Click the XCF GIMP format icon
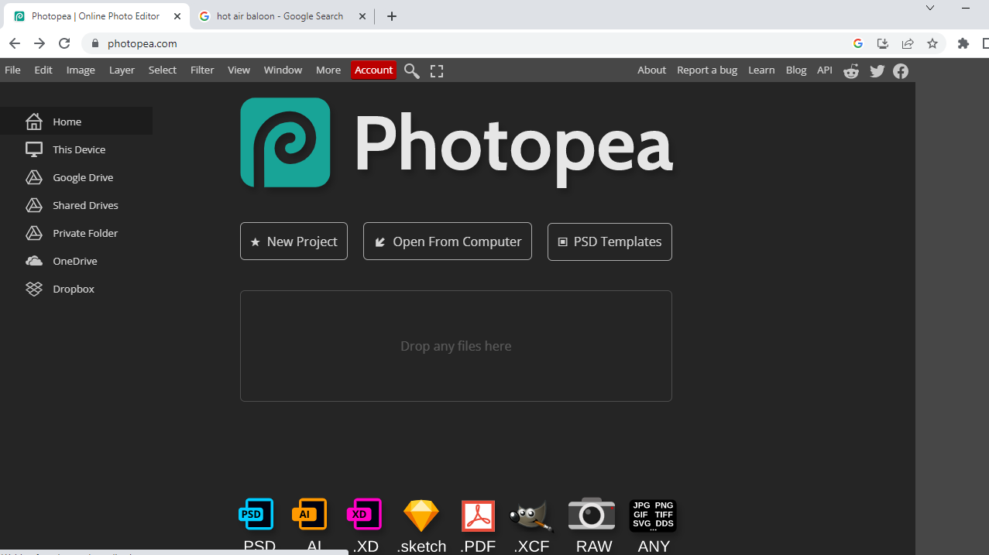This screenshot has height=555, width=989. (x=531, y=515)
